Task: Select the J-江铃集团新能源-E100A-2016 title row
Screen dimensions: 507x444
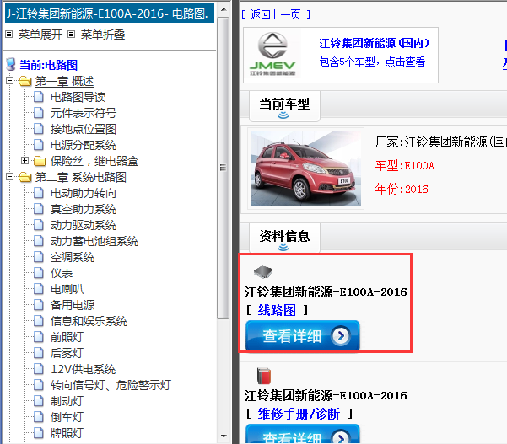Action: (110, 13)
